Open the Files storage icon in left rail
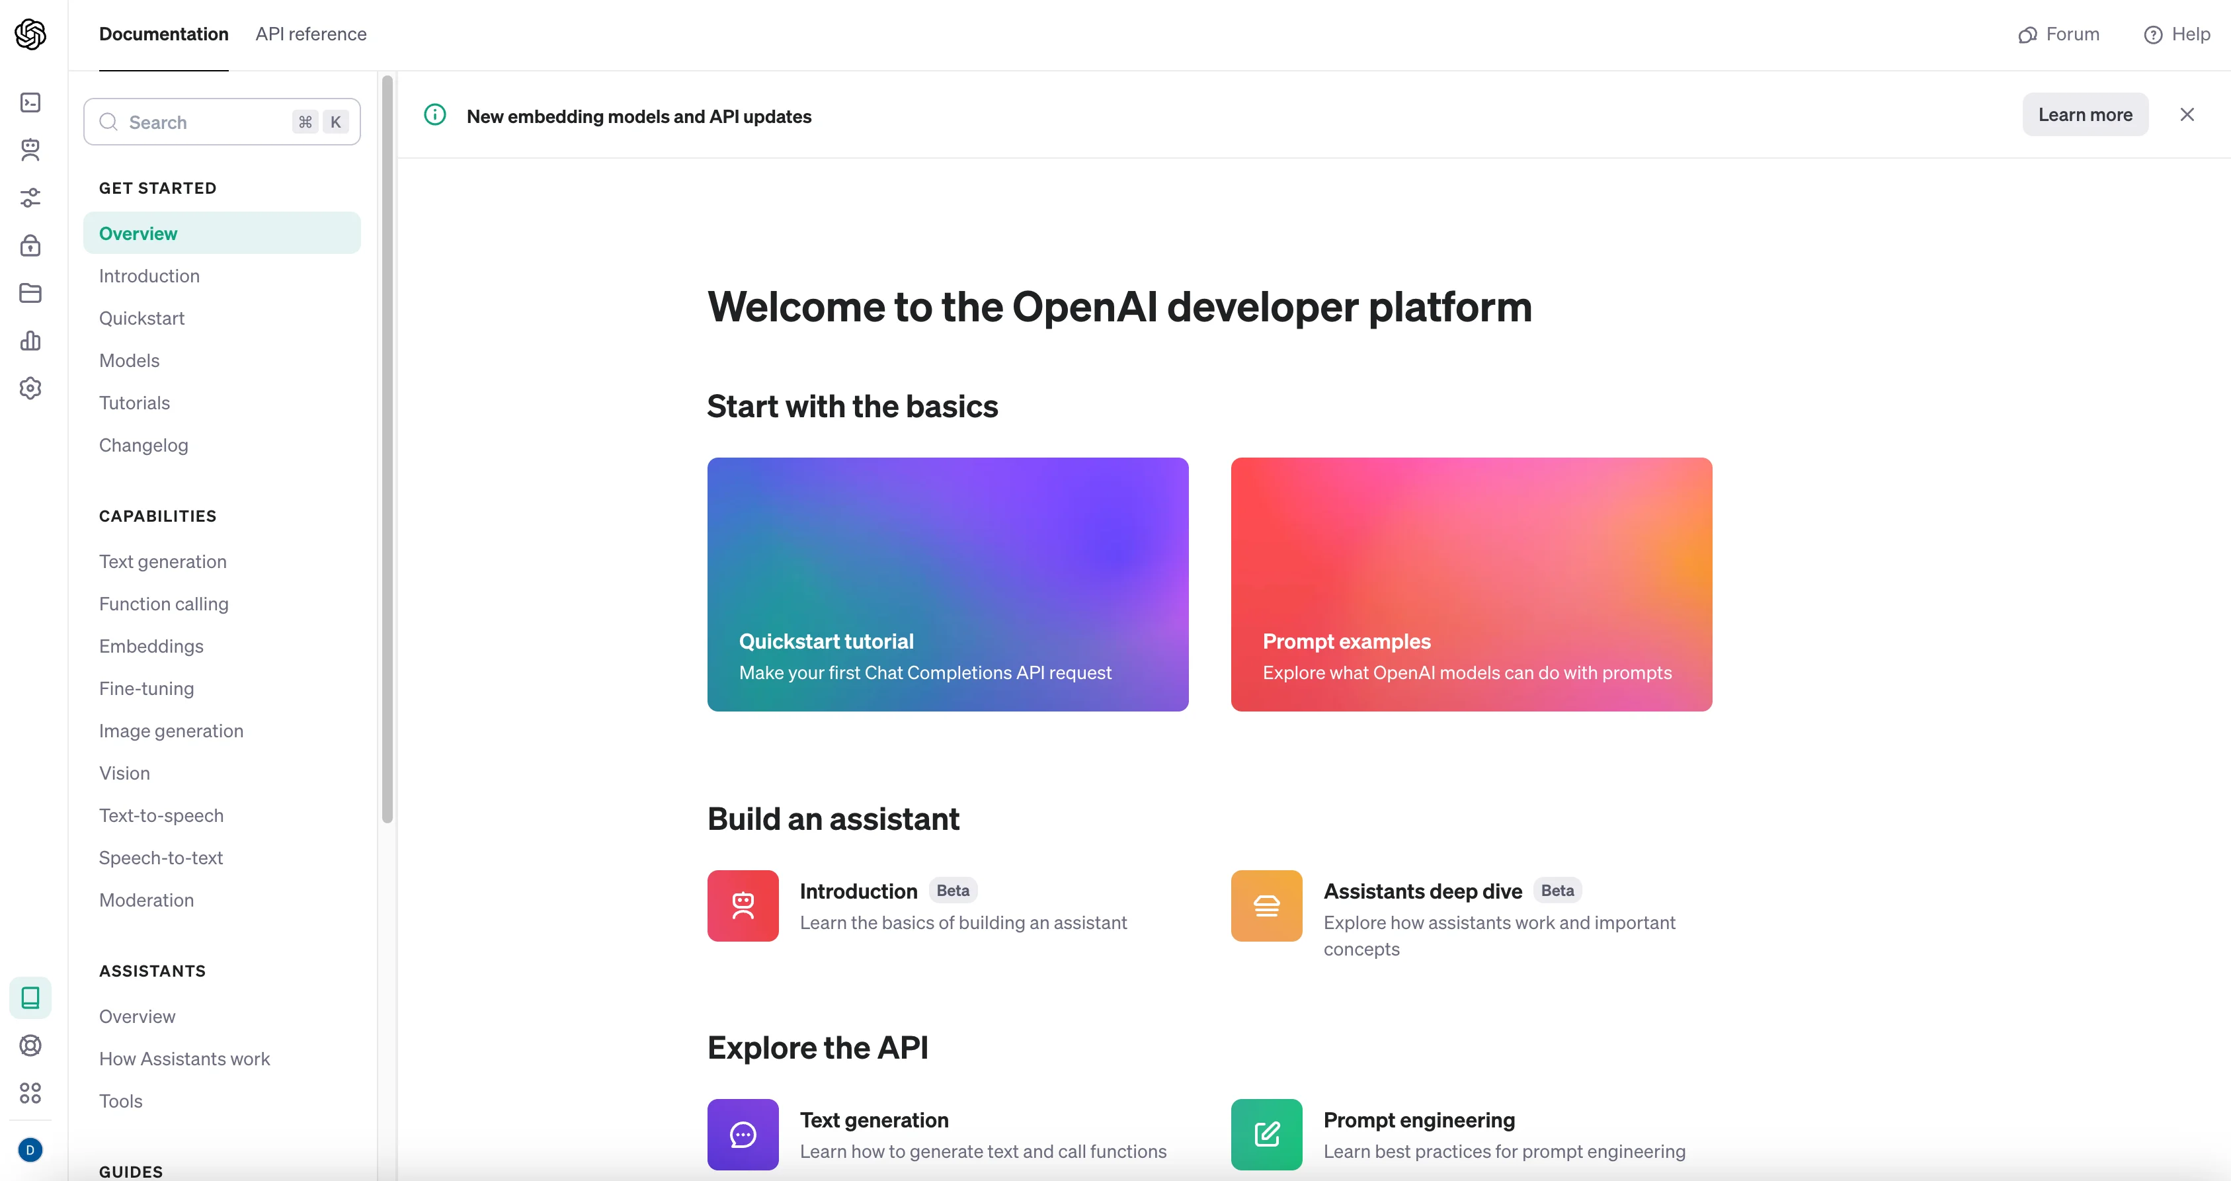The height and width of the screenshot is (1181, 2231). [x=30, y=293]
